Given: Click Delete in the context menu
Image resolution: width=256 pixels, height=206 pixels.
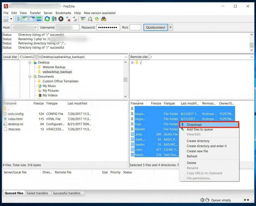Looking at the screenshot, I should pos(209,163).
